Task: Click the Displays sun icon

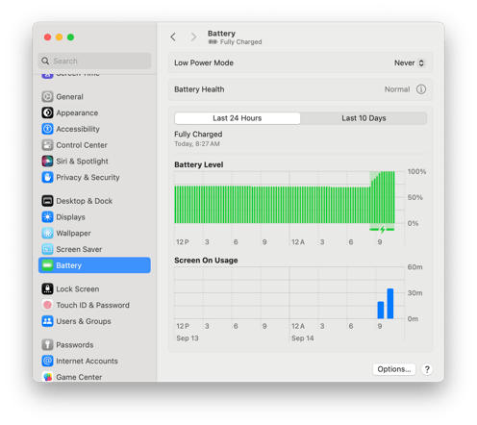Action: point(47,217)
